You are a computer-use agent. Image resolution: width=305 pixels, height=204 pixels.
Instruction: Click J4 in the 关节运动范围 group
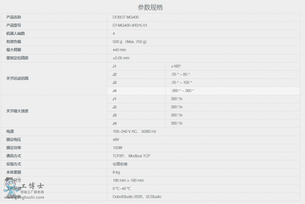point(115,91)
